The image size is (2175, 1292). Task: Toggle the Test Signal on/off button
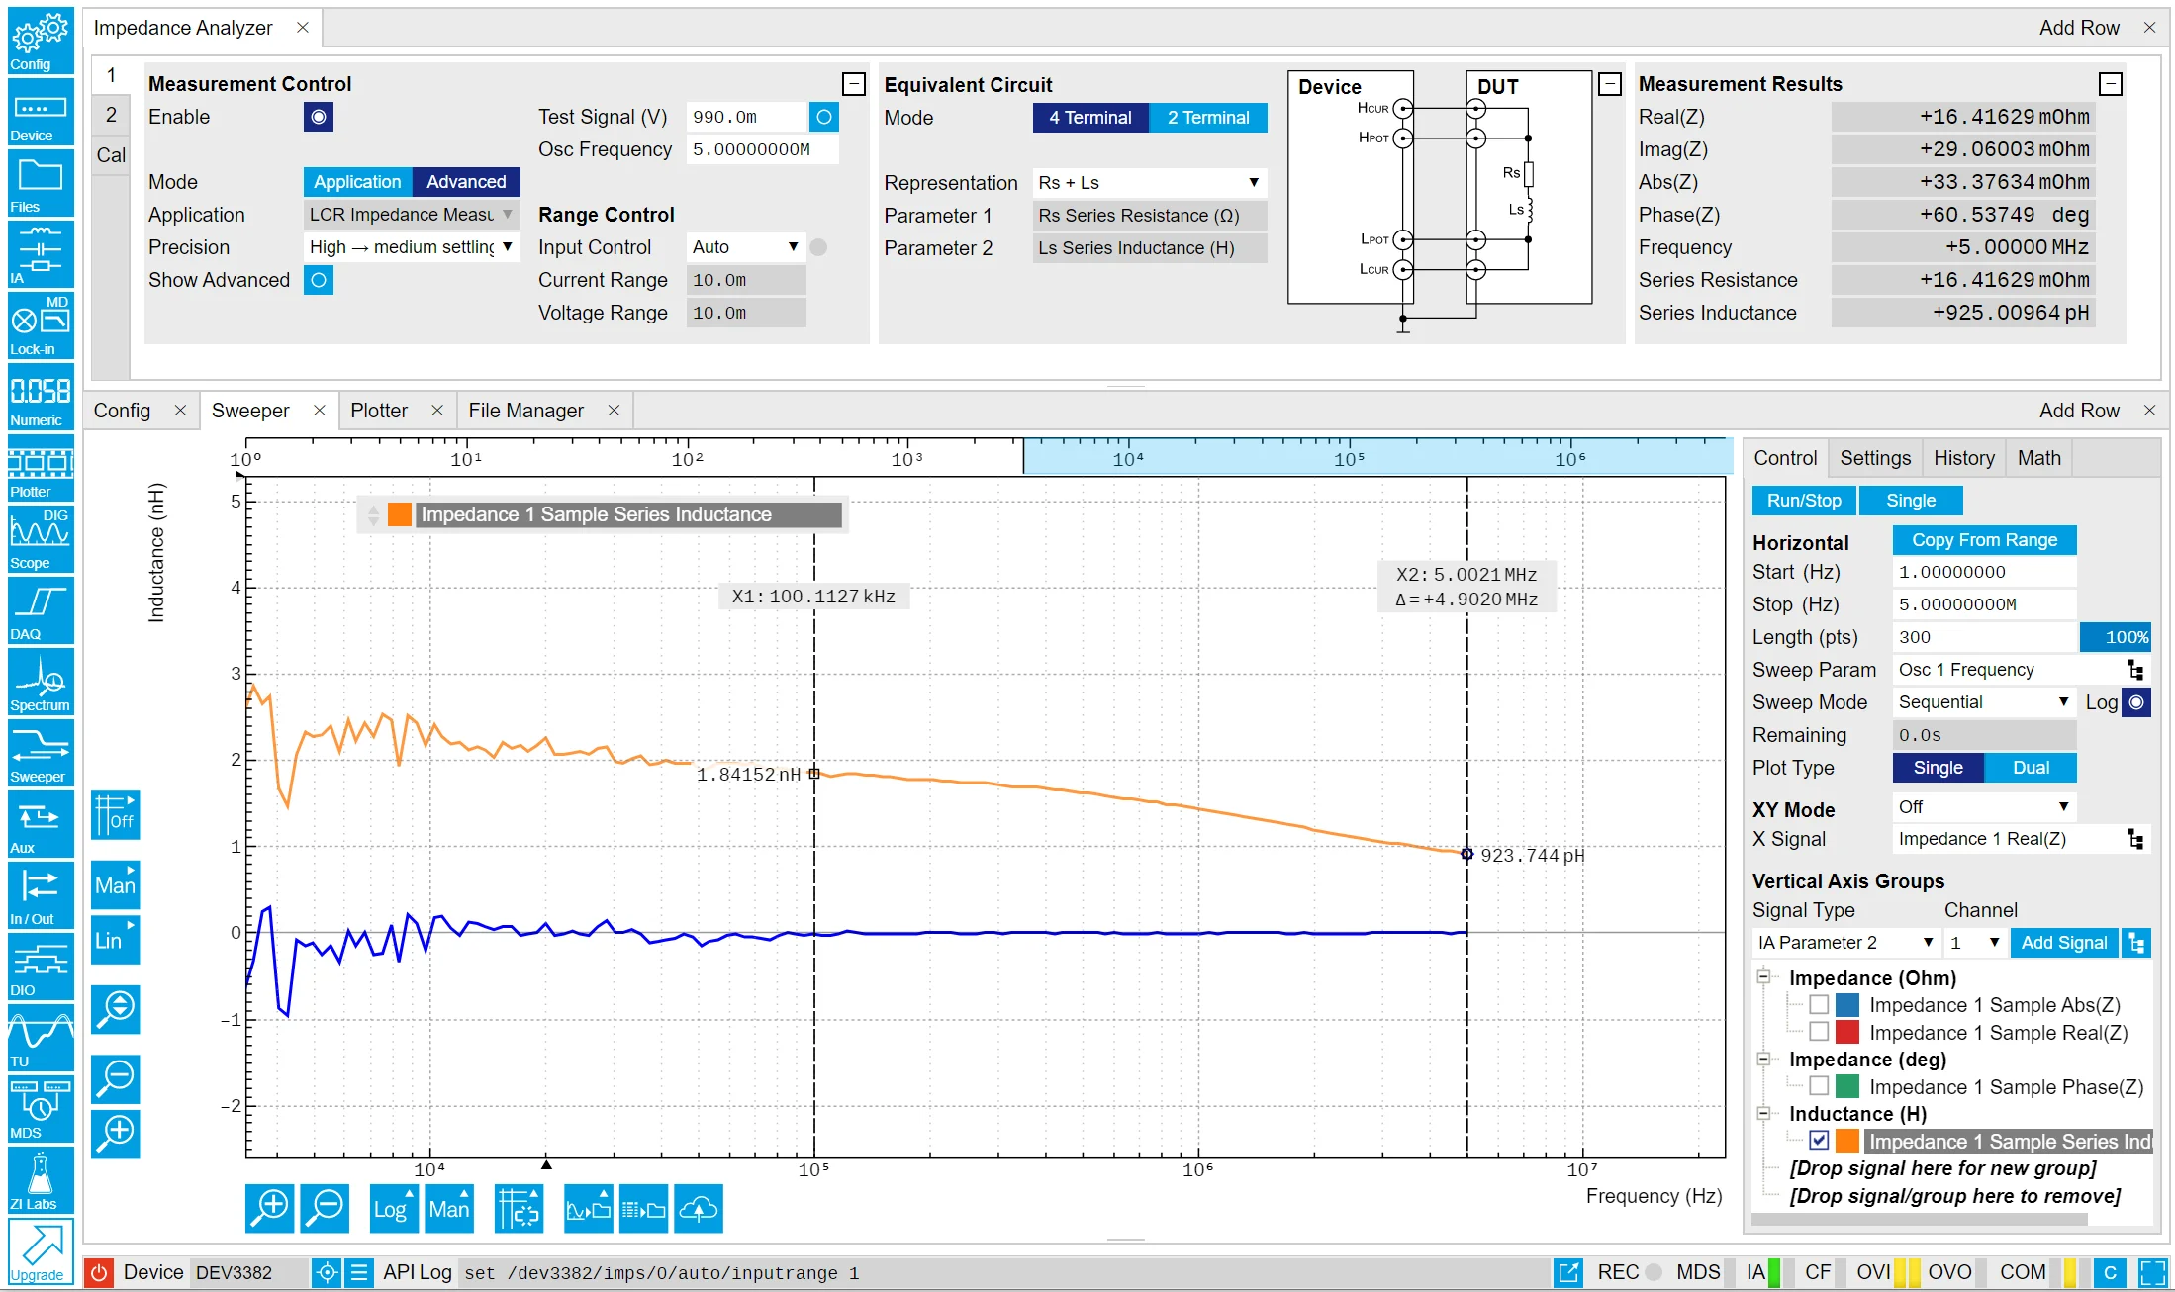pyautogui.click(x=823, y=117)
